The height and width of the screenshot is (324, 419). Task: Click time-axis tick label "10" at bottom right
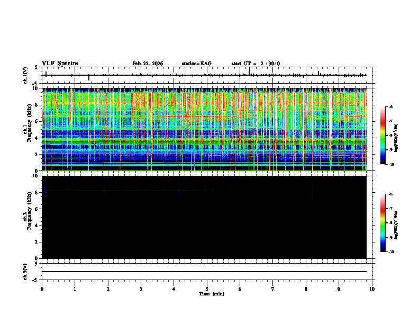[x=372, y=289]
